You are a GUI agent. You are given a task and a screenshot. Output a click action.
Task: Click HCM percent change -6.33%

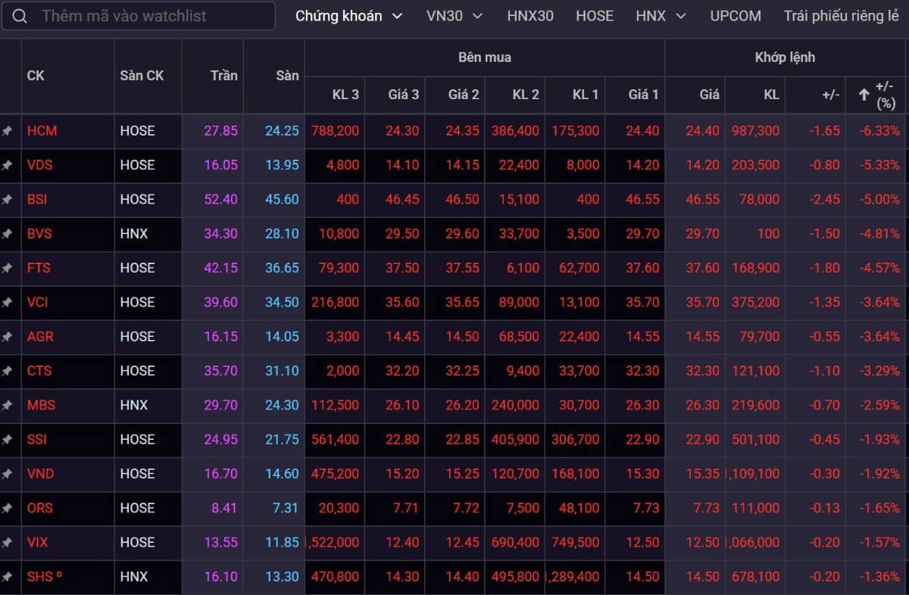(879, 131)
